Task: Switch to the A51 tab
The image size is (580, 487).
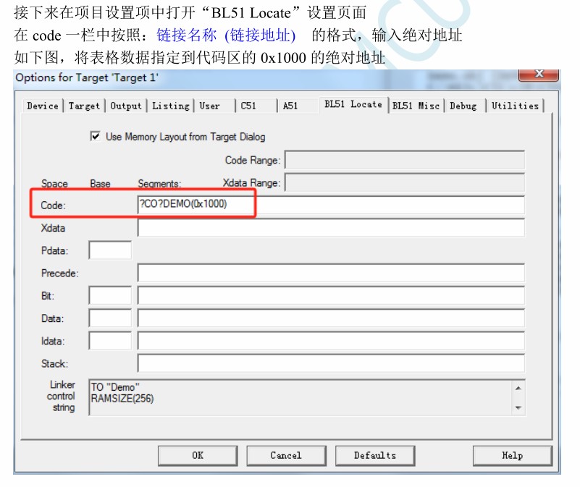Action: click(298, 106)
